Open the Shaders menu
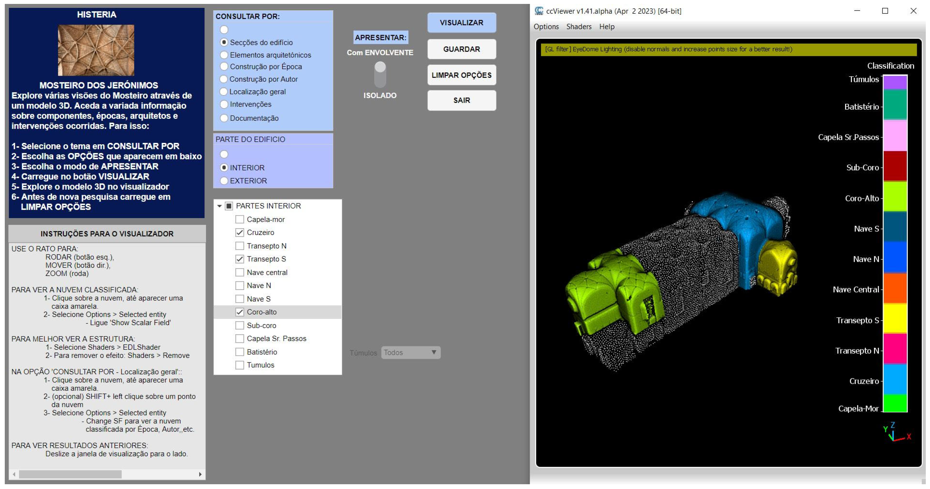 [x=579, y=26]
